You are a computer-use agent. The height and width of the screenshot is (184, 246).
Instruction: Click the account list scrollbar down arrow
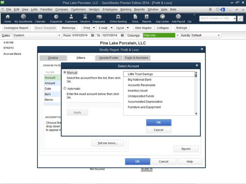click(x=196, y=114)
